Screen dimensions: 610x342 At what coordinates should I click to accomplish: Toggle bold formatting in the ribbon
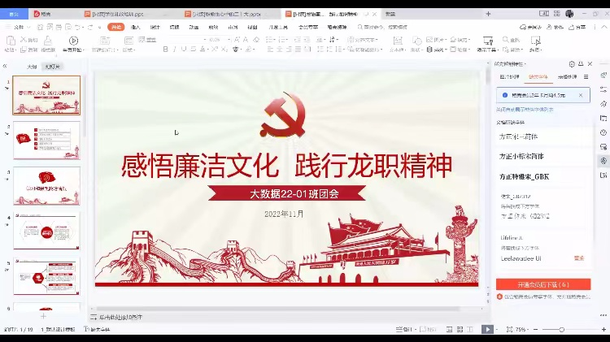tap(165, 49)
